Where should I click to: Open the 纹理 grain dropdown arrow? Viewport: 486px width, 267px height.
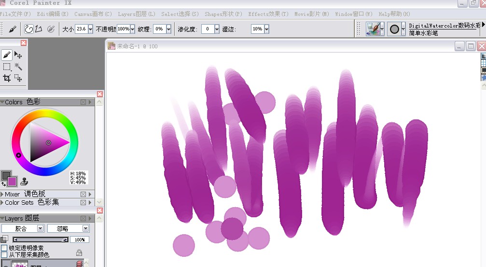pyautogui.click(x=168, y=29)
